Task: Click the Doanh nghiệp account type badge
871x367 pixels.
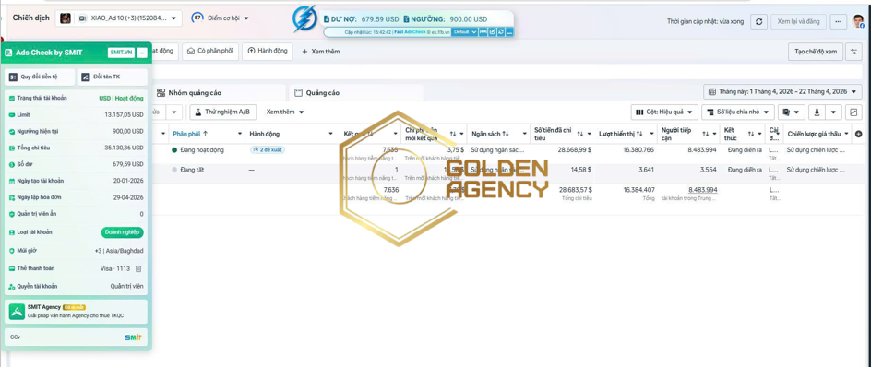Action: (122, 232)
